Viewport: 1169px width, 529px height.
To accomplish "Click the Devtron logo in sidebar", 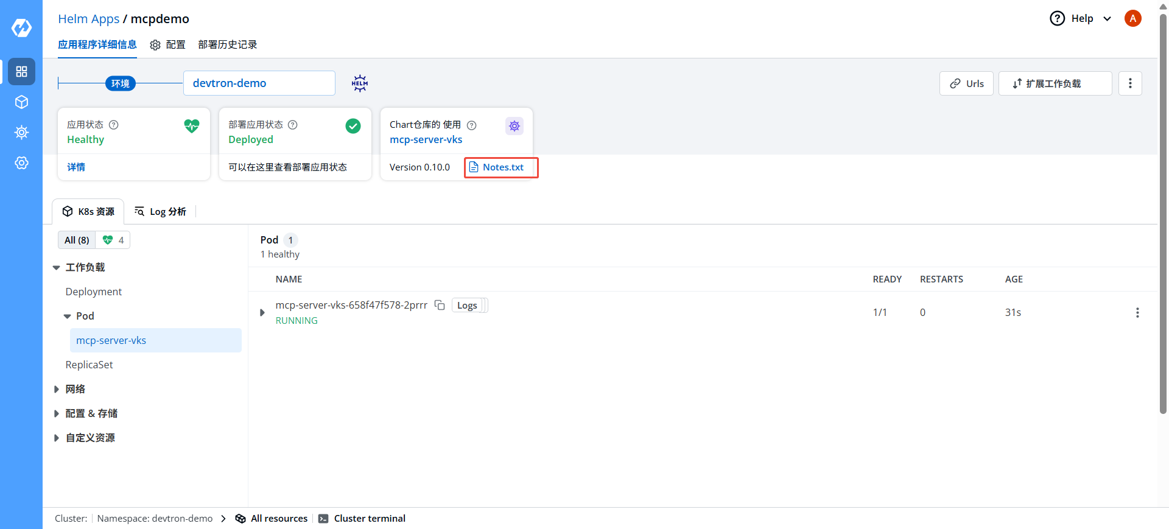I will 21,28.
